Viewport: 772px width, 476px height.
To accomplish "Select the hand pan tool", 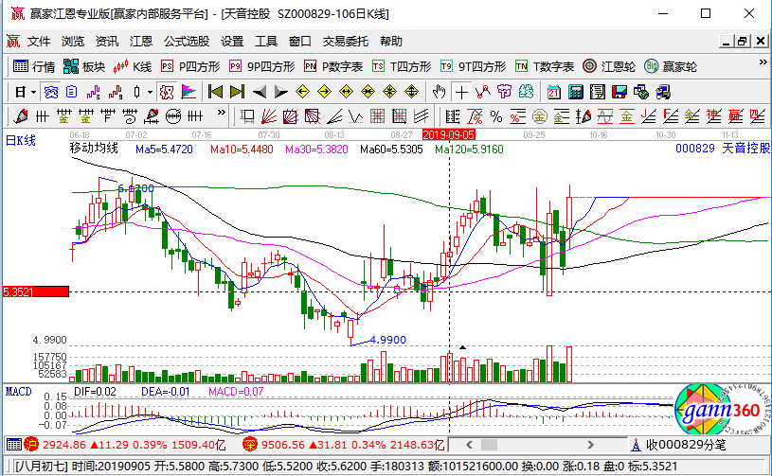I will 439,92.
